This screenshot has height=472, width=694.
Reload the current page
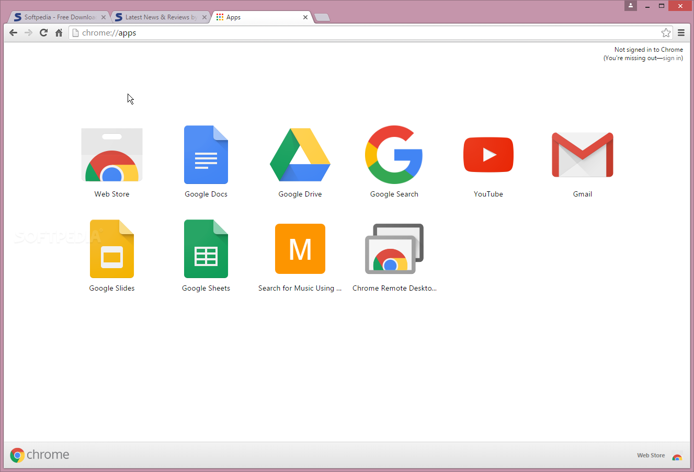tap(44, 33)
